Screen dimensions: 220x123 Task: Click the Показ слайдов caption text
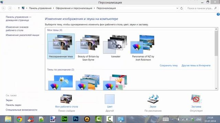click(66, 111)
